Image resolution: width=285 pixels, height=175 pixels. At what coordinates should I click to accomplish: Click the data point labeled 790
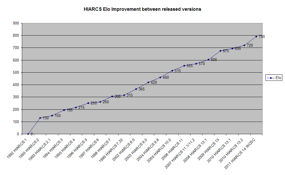pos(256,36)
